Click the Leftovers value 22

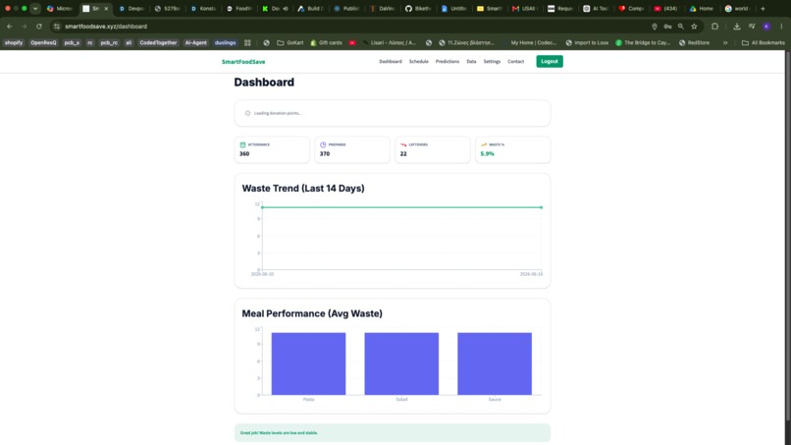pos(403,154)
